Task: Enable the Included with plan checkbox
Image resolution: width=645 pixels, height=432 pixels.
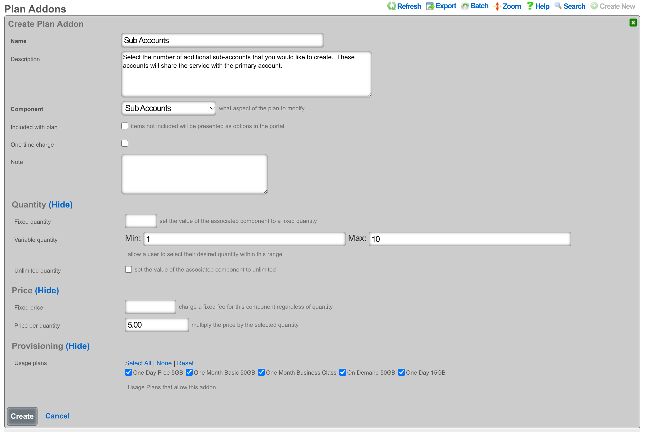Action: click(125, 126)
